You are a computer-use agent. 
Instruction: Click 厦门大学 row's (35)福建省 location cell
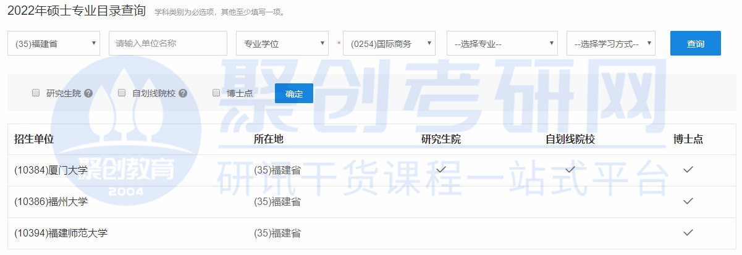(x=277, y=170)
